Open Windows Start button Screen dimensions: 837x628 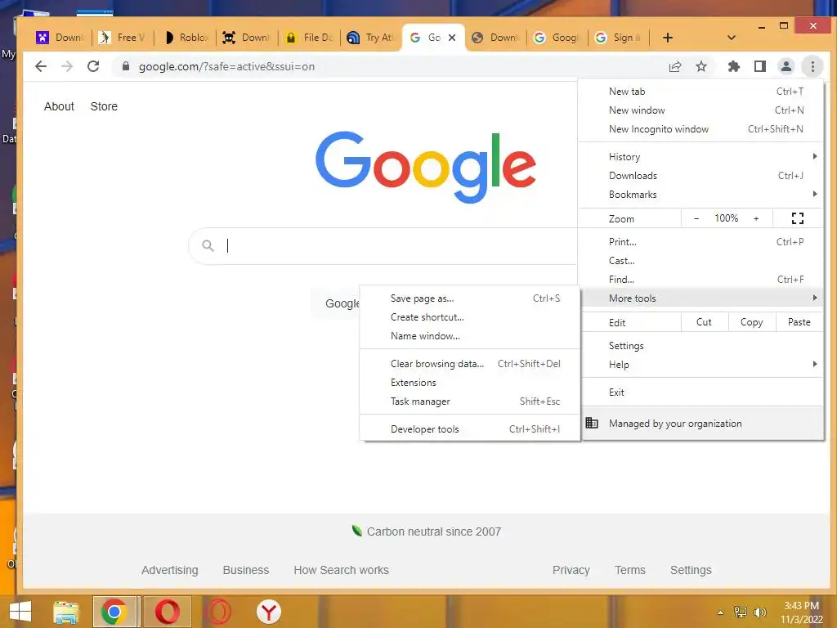(20, 612)
